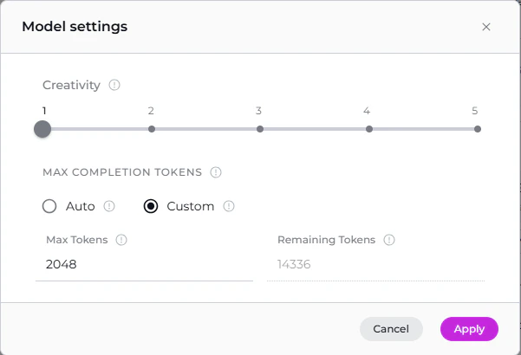Viewport: 521px width, 355px height.
Task: Click the Model settings title text
Action: (75, 27)
